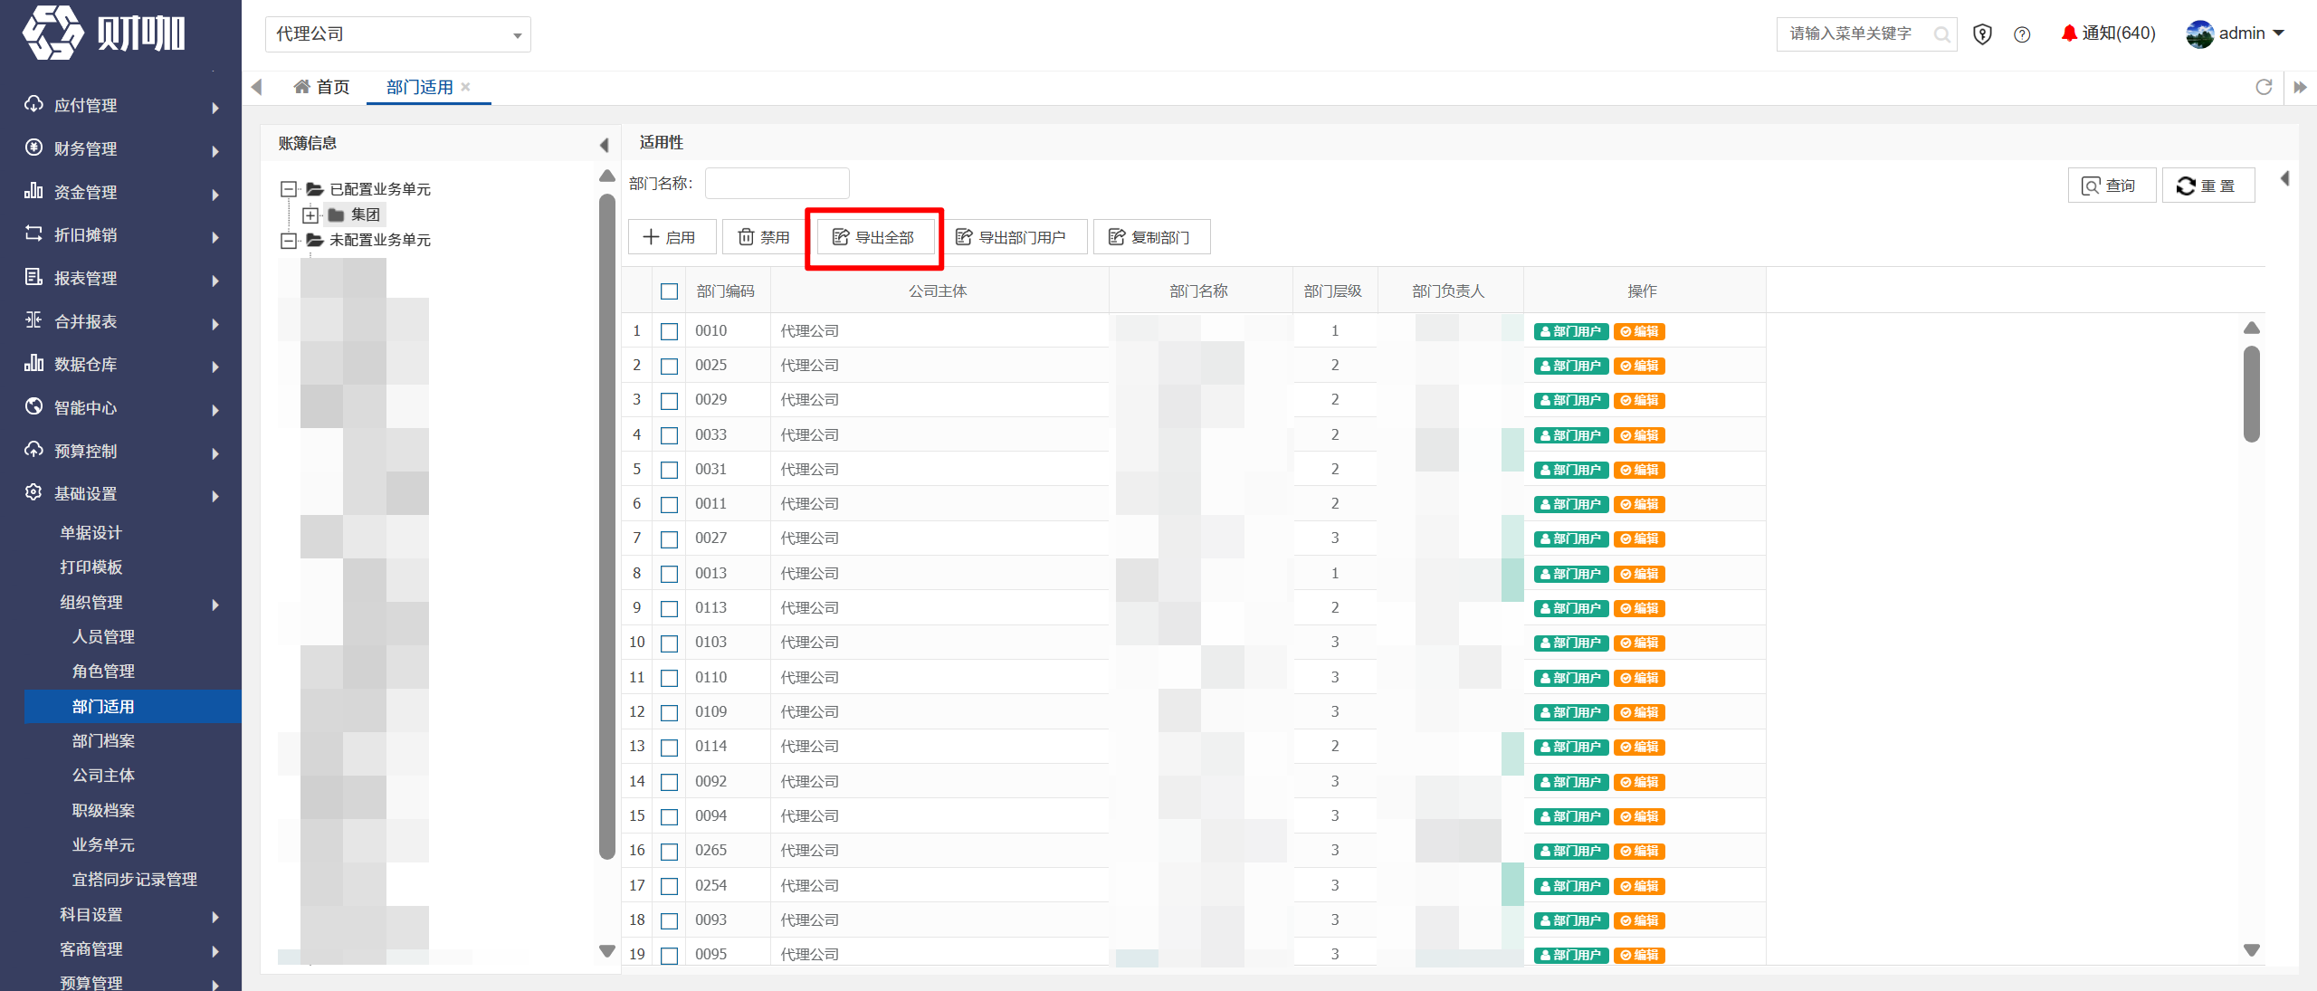Click the 导出全部 button
Image resolution: width=2317 pixels, height=991 pixels.
coord(873,237)
